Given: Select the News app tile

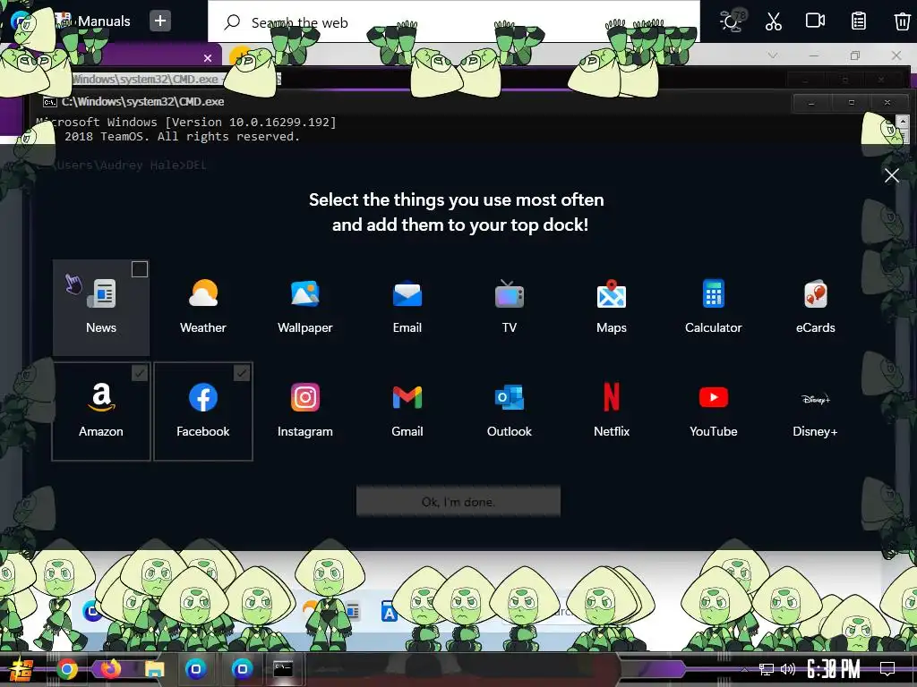Looking at the screenshot, I should (x=101, y=308).
